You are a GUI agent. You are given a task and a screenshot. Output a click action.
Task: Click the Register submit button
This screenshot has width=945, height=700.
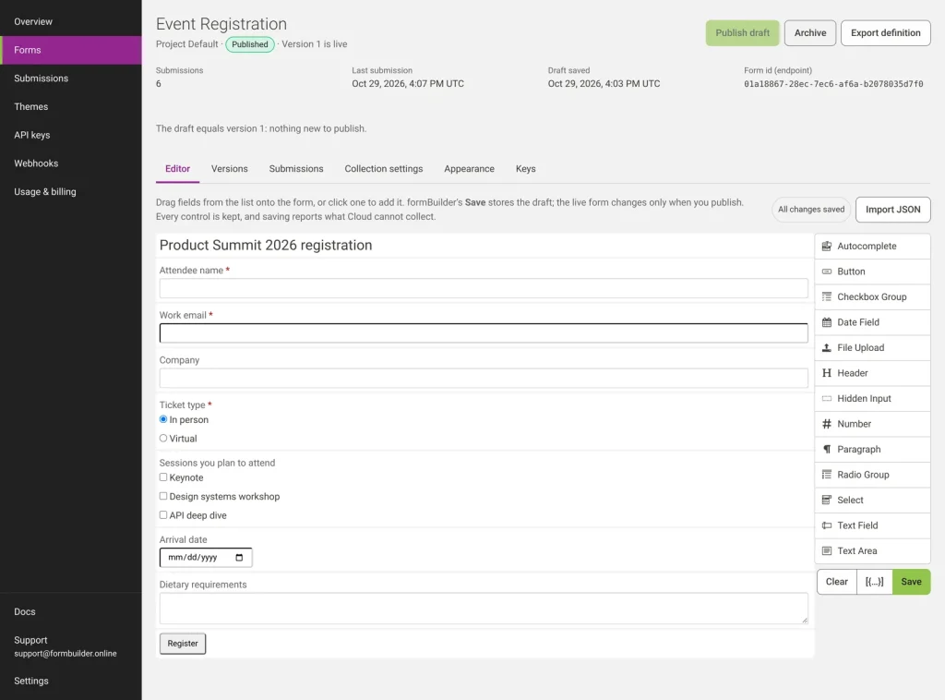click(x=183, y=644)
